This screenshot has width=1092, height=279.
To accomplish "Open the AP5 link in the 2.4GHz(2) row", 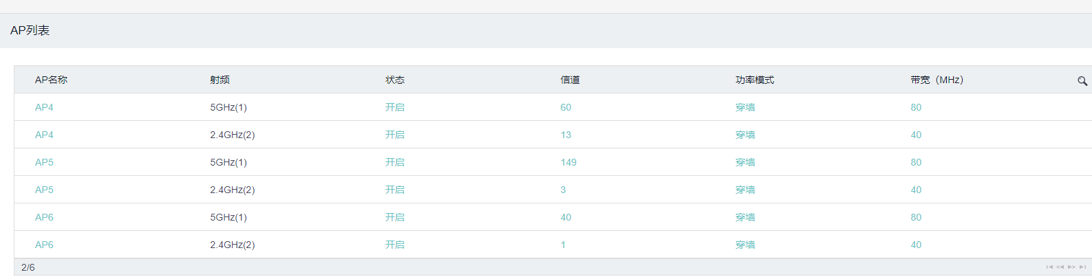I will point(44,190).
